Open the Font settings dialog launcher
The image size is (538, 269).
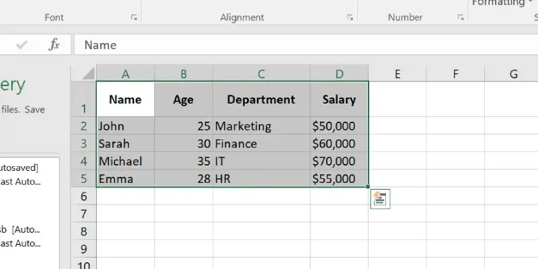pos(133,17)
